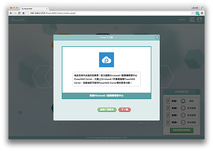
Task: Click the refresh/logout square icon beside admin
Action: coord(192,20)
